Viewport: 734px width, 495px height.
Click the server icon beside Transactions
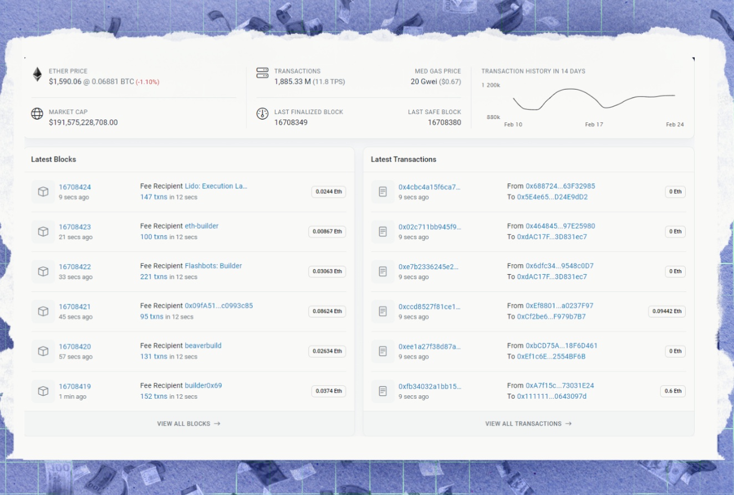[262, 73]
